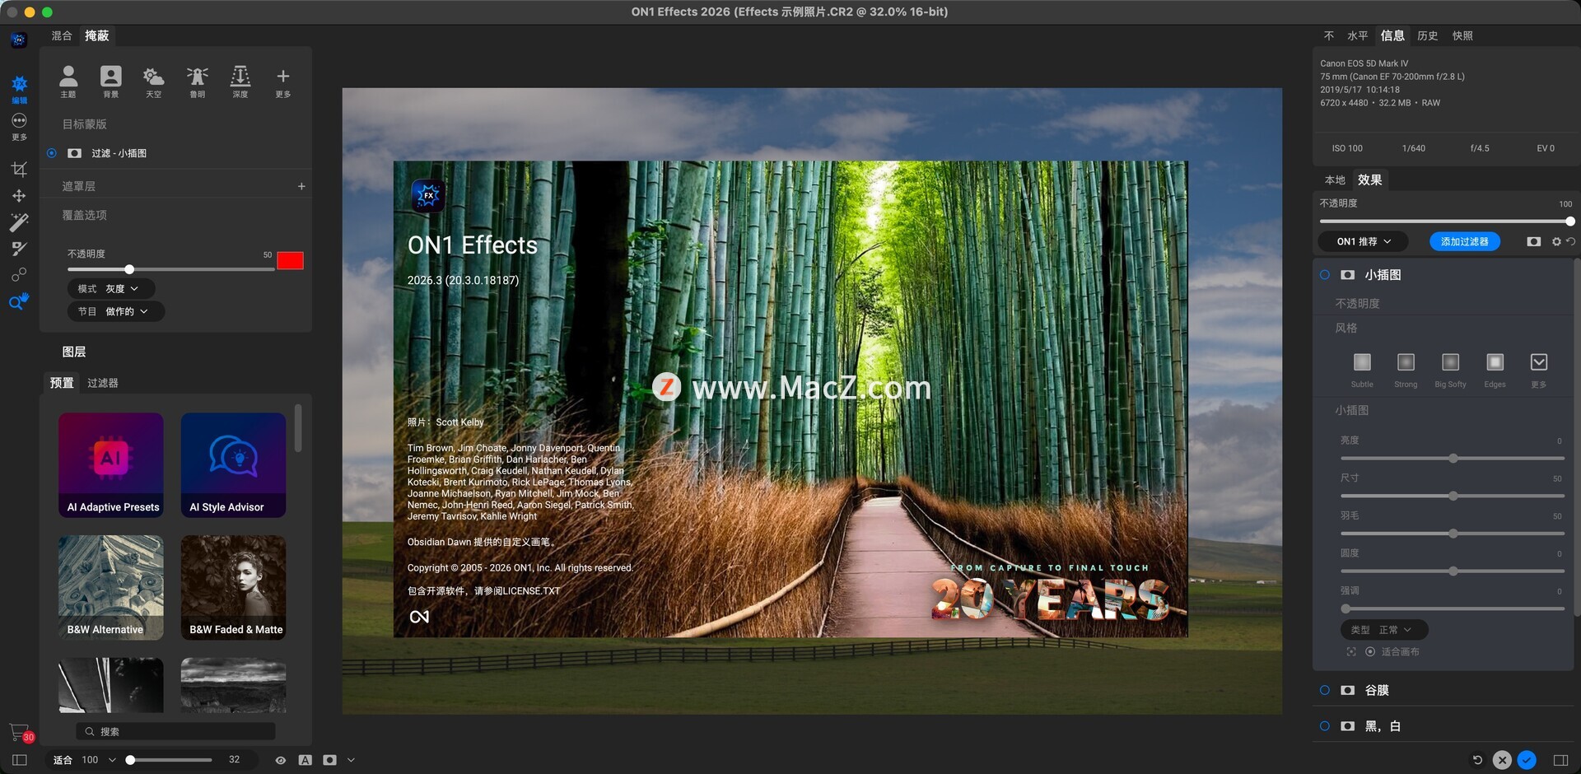
Task: Switch to the 历史 tab
Action: point(1427,35)
